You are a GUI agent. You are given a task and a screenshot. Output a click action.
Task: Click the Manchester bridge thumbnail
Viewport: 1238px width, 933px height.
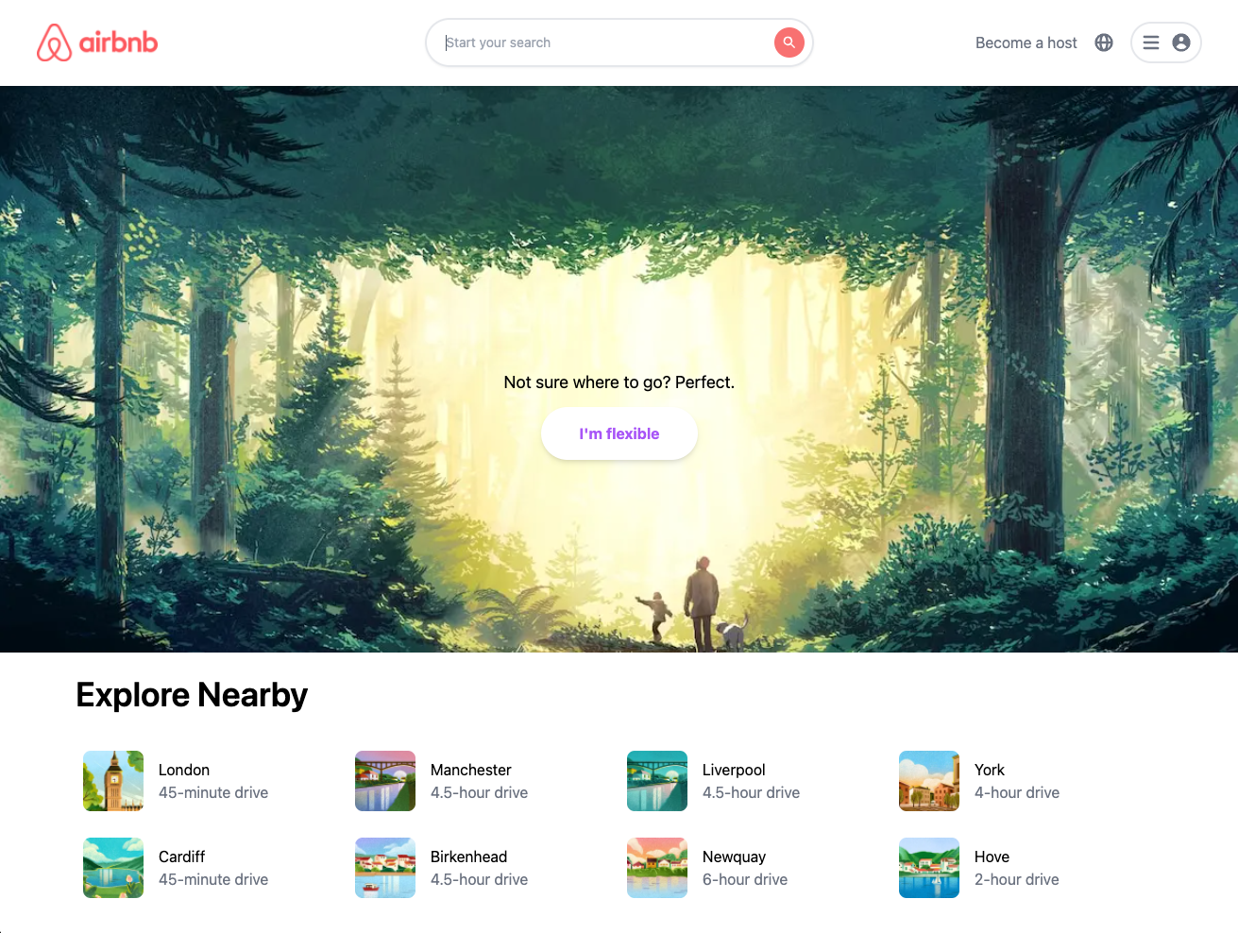pos(385,781)
